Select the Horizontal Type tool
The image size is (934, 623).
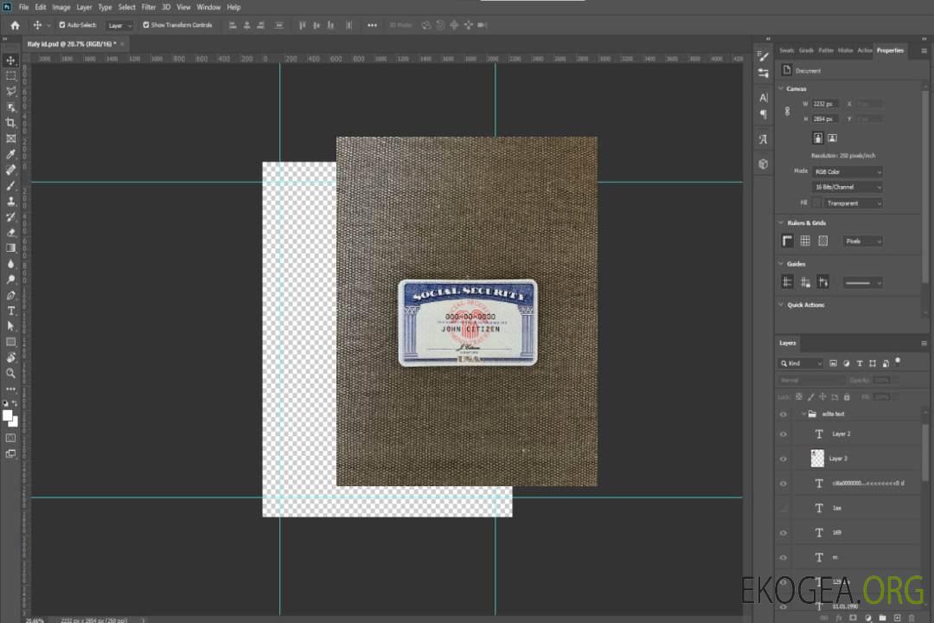[10, 311]
